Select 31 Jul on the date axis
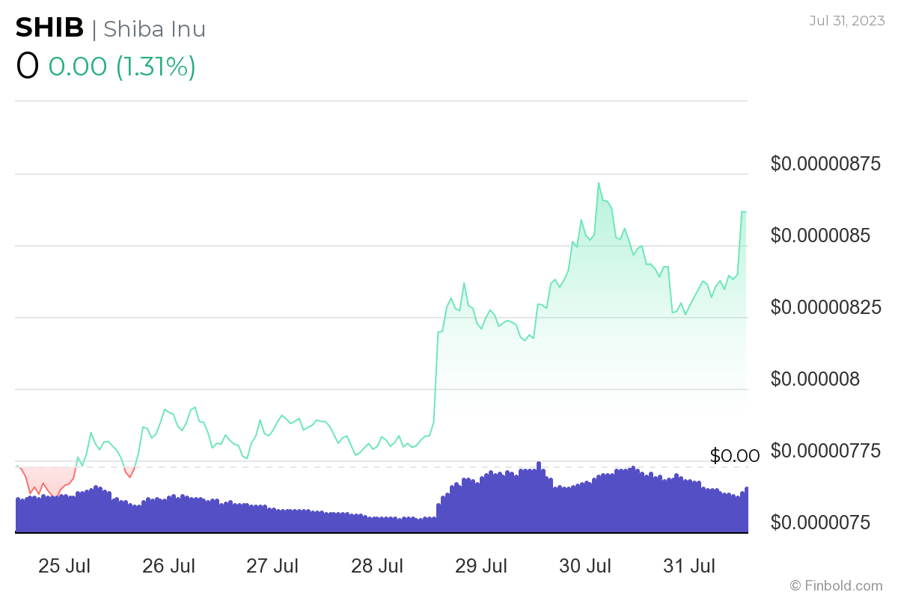This screenshot has height=598, width=898. pos(691,566)
